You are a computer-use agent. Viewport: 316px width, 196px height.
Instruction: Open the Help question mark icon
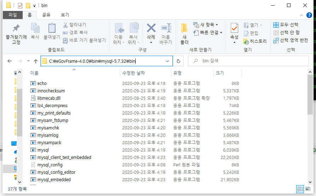click(x=309, y=15)
